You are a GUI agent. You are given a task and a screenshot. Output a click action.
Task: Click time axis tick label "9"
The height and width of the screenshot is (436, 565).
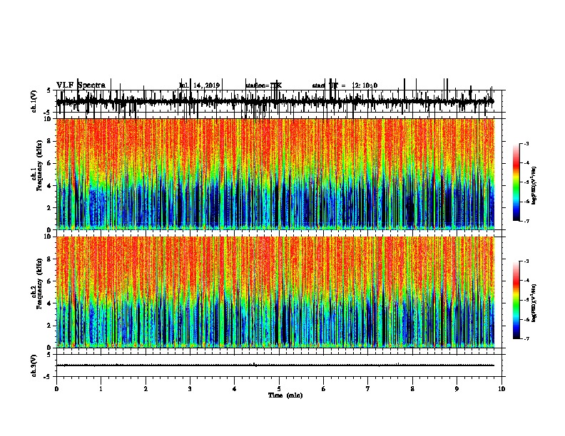coord(457,389)
